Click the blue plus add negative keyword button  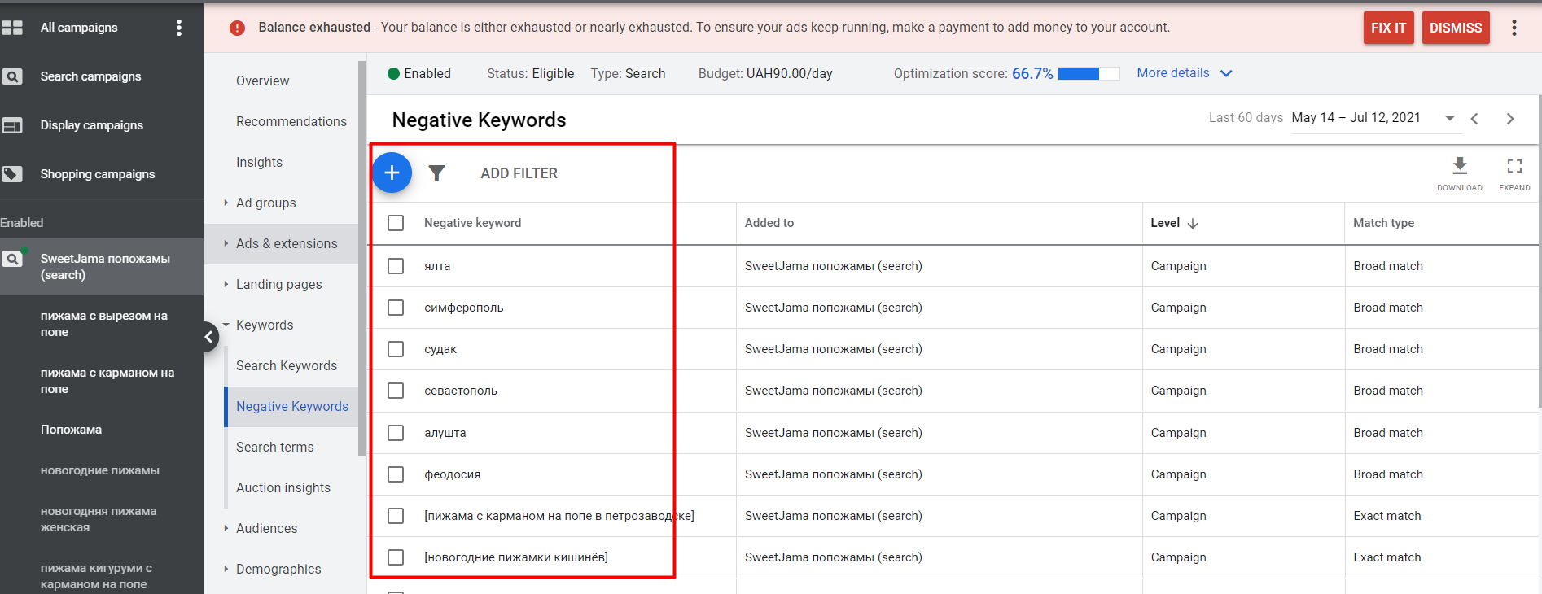tap(392, 173)
